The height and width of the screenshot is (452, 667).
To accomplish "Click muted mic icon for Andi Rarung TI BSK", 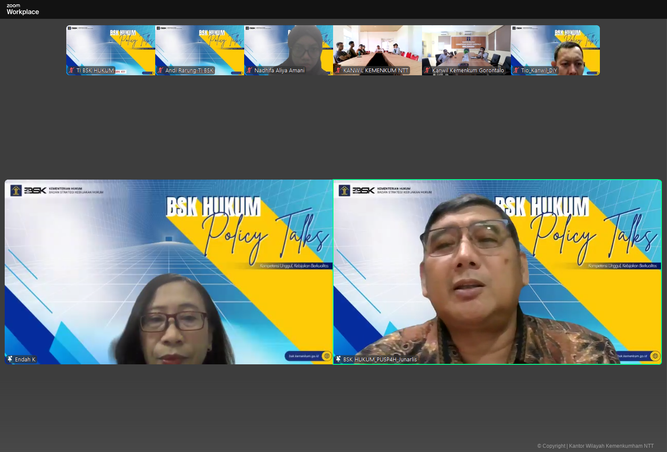I will click(160, 71).
